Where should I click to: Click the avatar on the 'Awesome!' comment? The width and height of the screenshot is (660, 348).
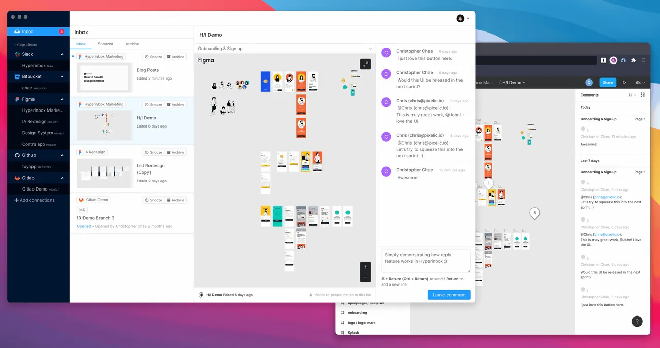tap(386, 172)
